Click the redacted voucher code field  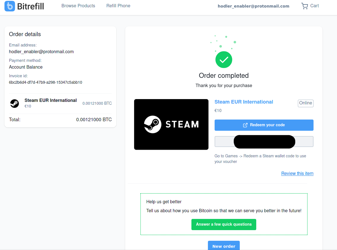(x=264, y=142)
